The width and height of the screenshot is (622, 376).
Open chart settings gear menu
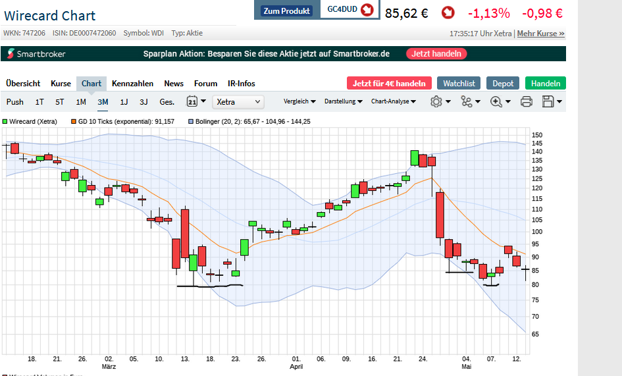(436, 101)
